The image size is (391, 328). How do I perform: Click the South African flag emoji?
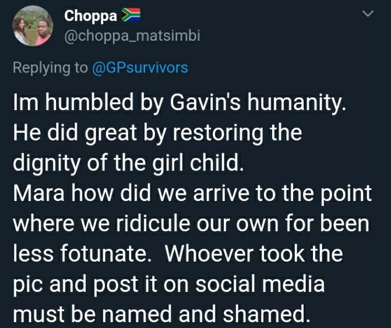point(131,15)
